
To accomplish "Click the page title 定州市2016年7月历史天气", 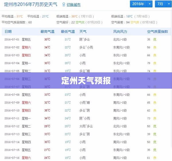I will point(31,4).
